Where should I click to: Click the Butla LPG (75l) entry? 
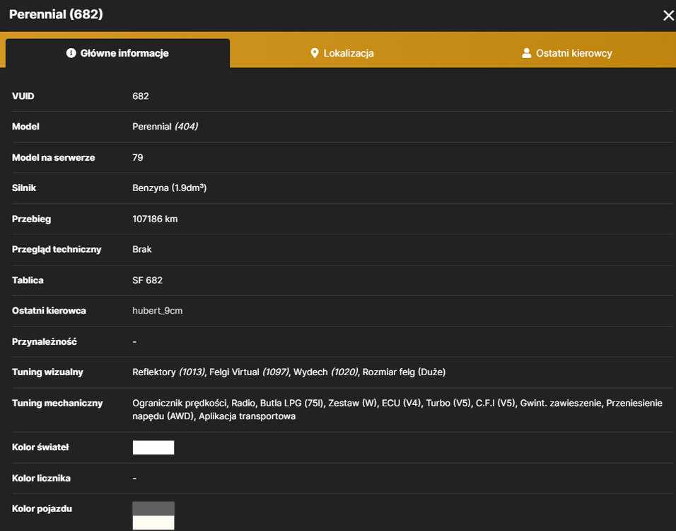[291, 404]
